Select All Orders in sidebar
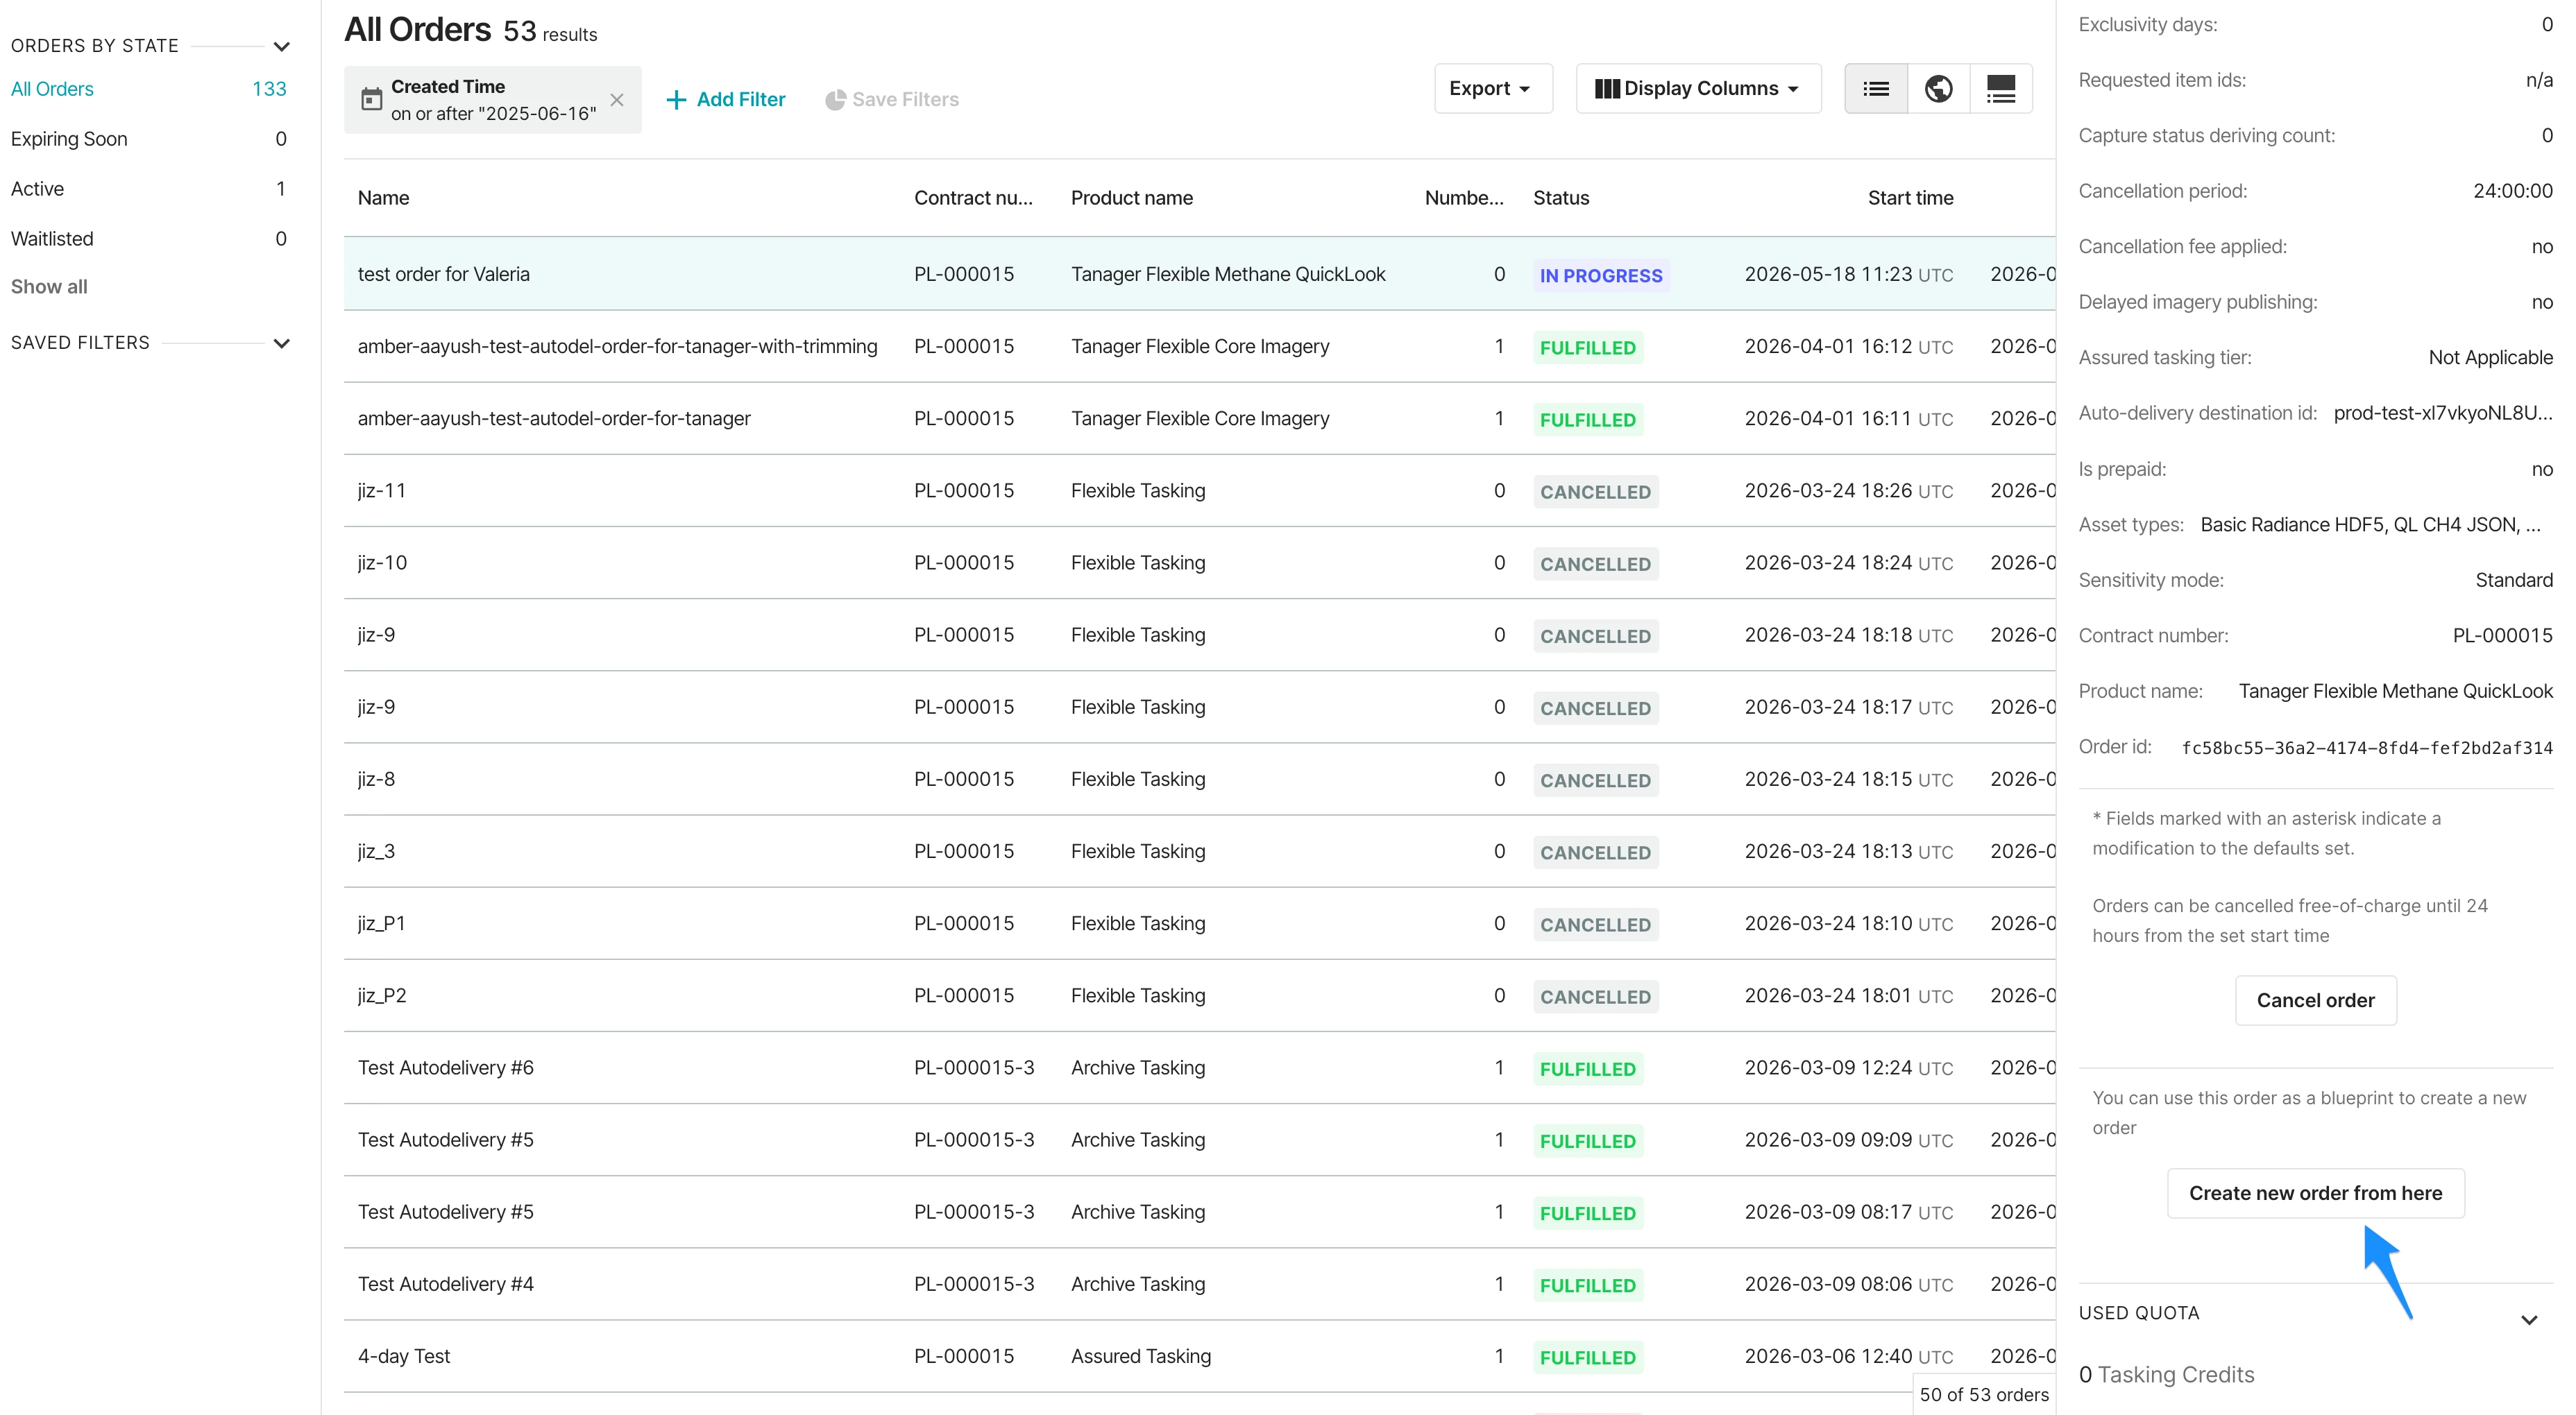The width and height of the screenshot is (2576, 1415). [x=148, y=89]
